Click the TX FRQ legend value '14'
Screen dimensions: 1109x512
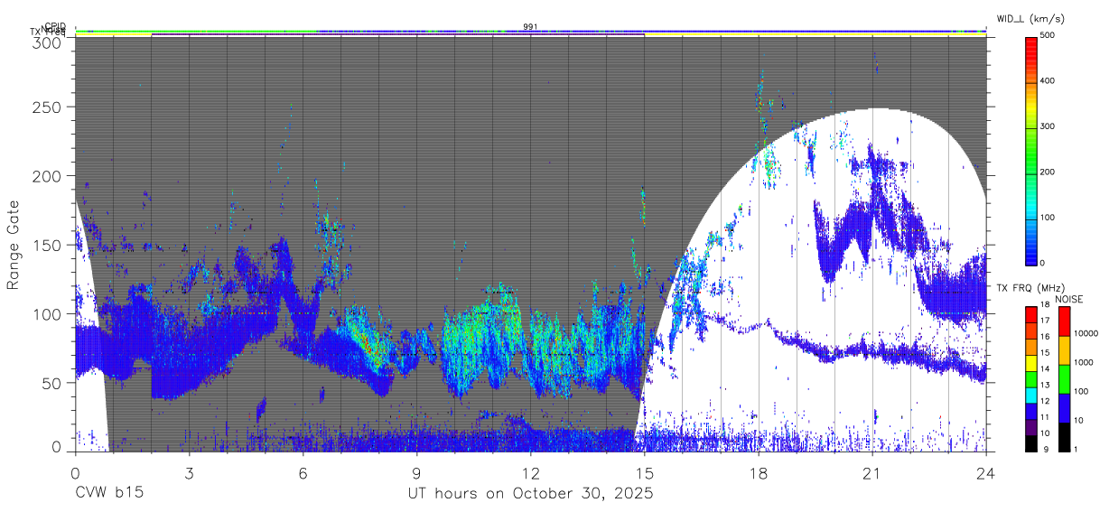pos(1045,369)
